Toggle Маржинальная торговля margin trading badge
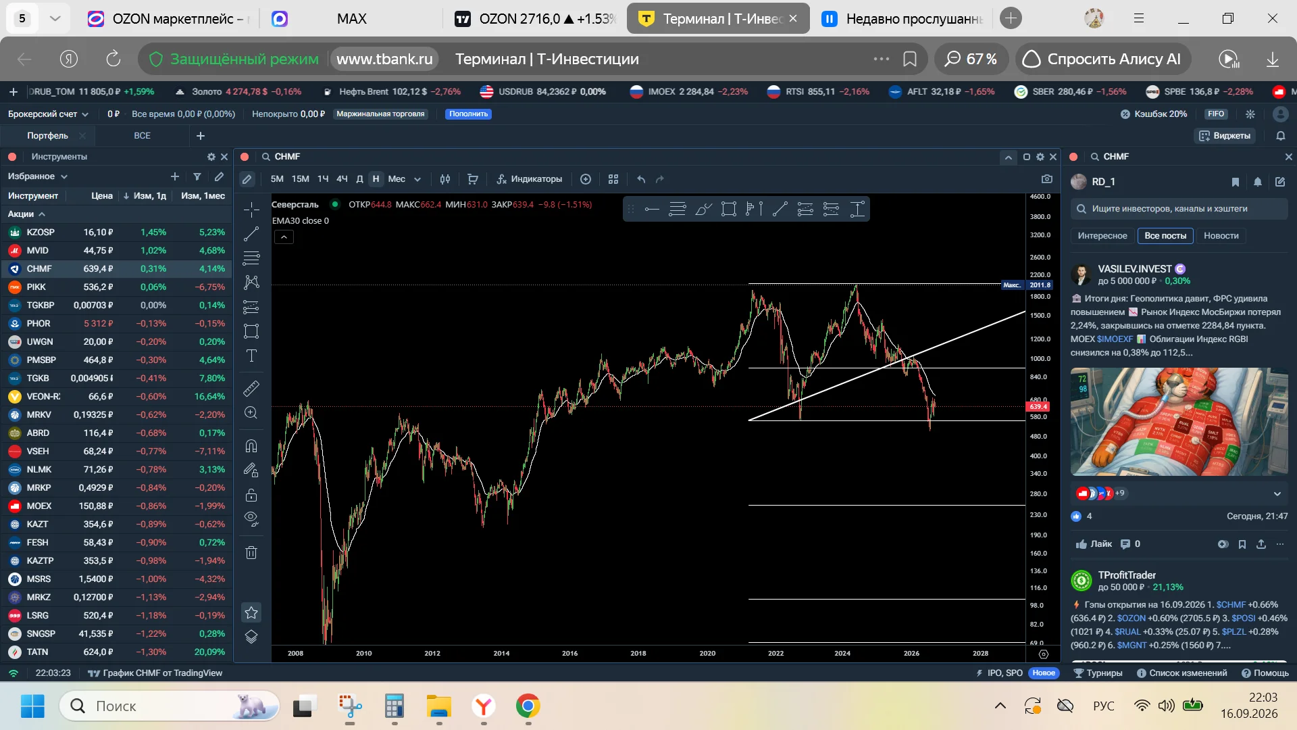 (x=380, y=114)
